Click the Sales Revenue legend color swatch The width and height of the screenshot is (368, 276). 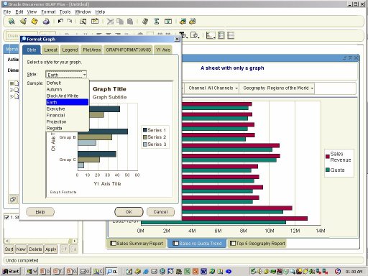[x=328, y=157]
